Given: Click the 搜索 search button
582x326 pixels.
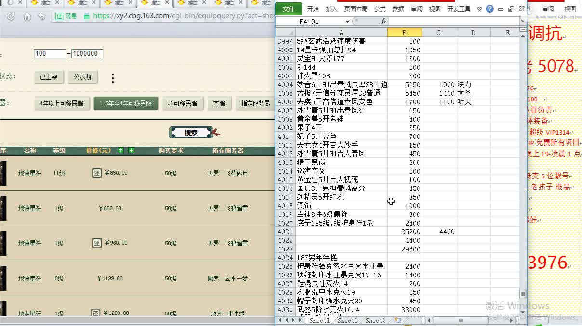Looking at the screenshot, I should coord(191,133).
